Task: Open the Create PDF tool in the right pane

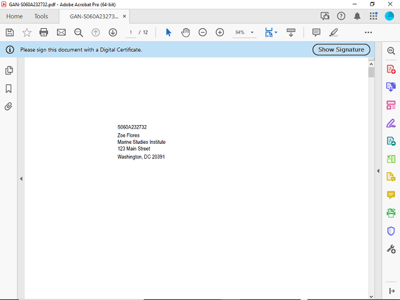Action: click(391, 69)
